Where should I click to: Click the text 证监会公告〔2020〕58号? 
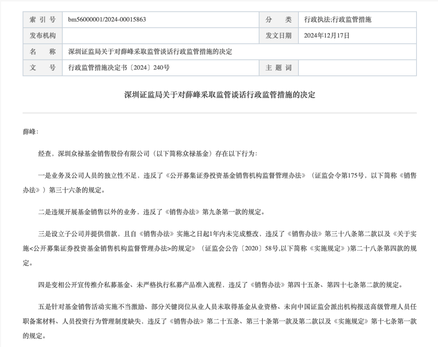[241, 248]
